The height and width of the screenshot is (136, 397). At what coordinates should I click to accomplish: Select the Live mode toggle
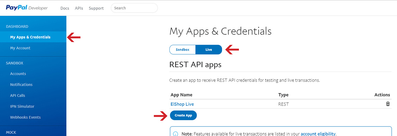coord(209,49)
